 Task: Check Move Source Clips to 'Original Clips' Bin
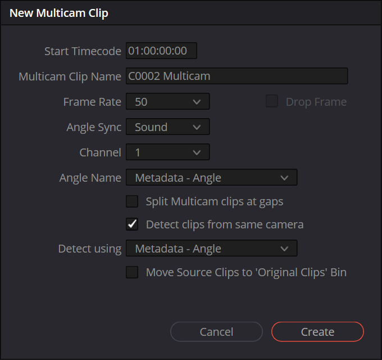point(132,272)
